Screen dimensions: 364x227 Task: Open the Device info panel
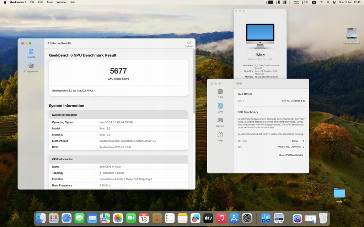(220, 122)
